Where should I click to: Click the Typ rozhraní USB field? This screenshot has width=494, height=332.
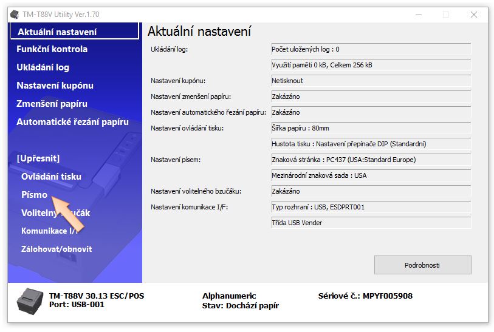370,207
